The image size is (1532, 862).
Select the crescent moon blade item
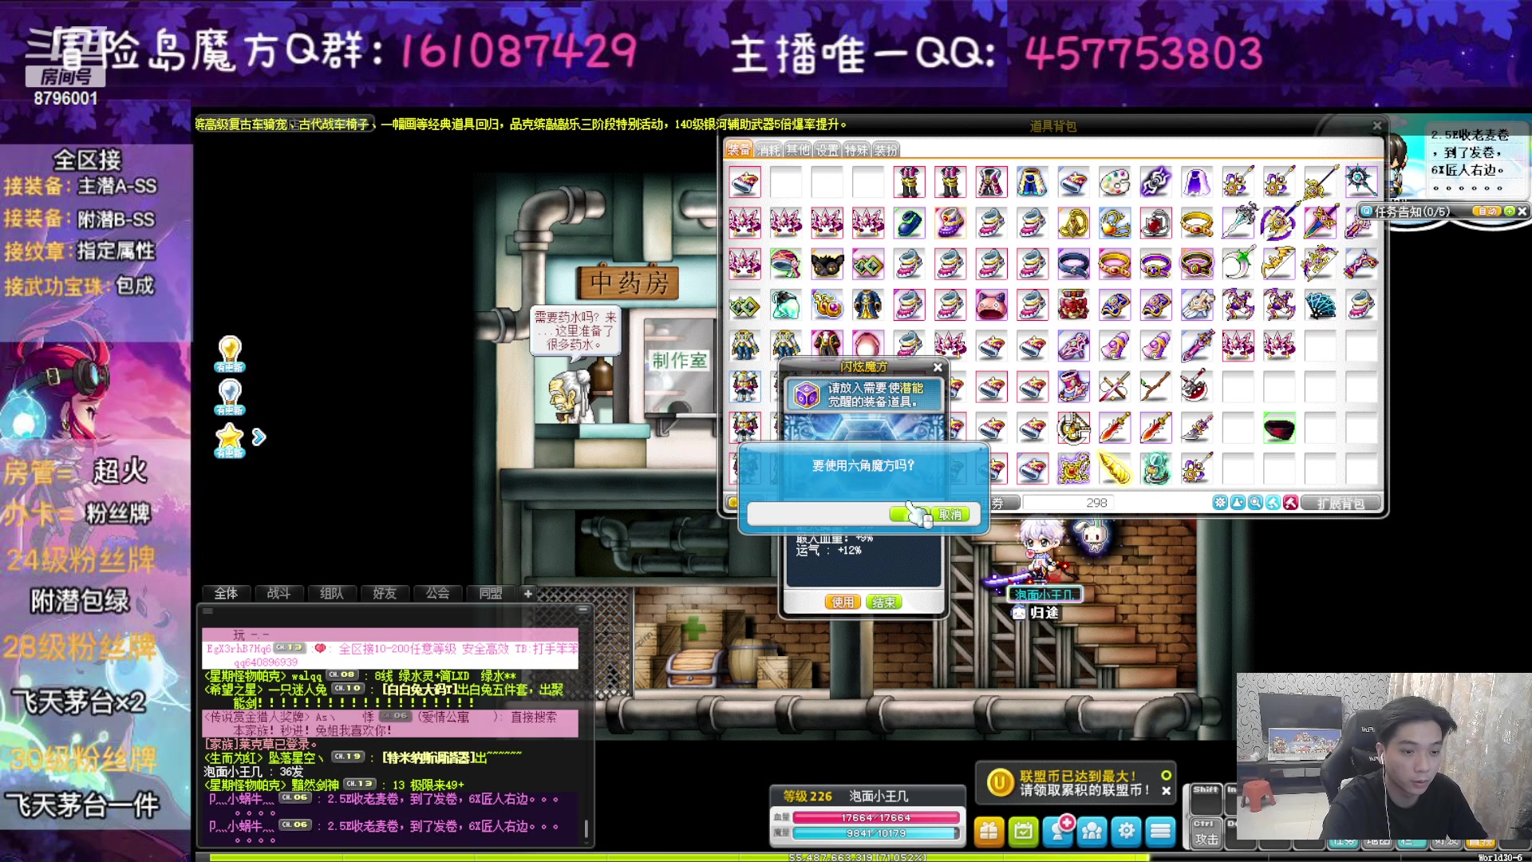pyautogui.click(x=1238, y=264)
